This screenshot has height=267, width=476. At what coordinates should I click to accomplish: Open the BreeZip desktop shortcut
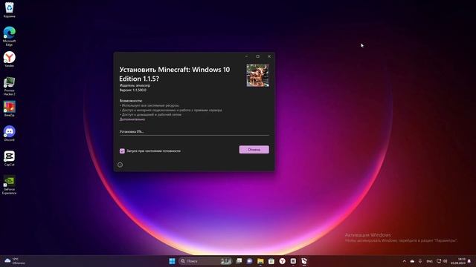pos(9,109)
